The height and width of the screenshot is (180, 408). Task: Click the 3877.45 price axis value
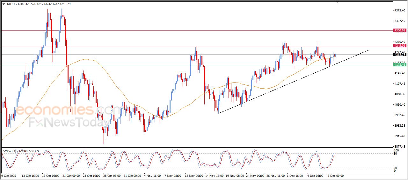tap(399, 147)
